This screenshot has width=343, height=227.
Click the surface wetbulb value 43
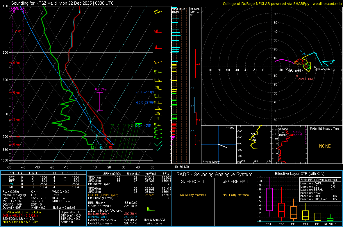point(101,148)
